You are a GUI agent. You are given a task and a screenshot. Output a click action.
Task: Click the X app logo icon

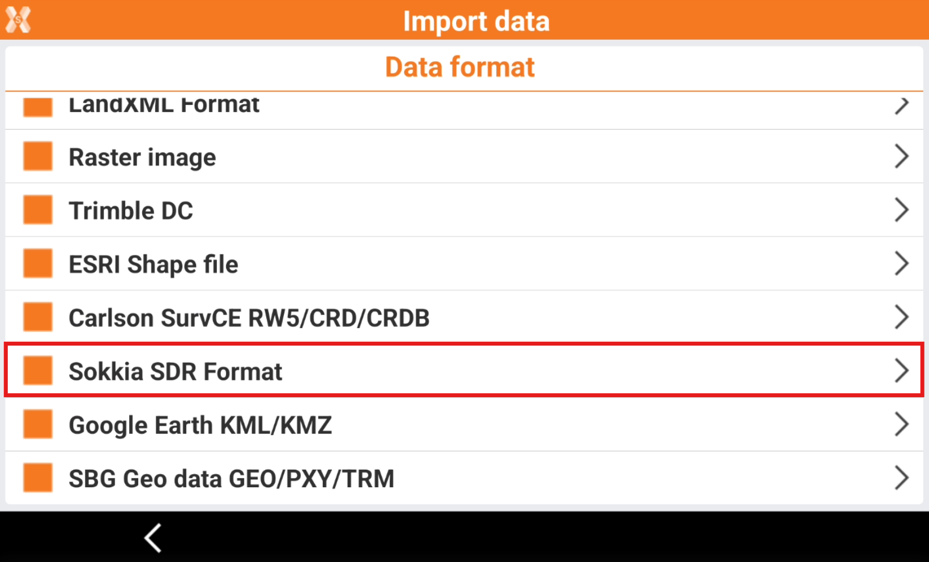coord(18,20)
